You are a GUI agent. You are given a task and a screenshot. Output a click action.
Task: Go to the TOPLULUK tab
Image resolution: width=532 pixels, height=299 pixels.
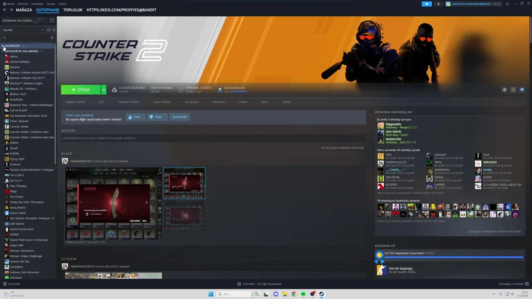point(73,10)
